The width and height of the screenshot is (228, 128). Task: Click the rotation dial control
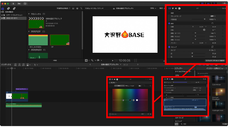pyautogui.click(x=204, y=30)
